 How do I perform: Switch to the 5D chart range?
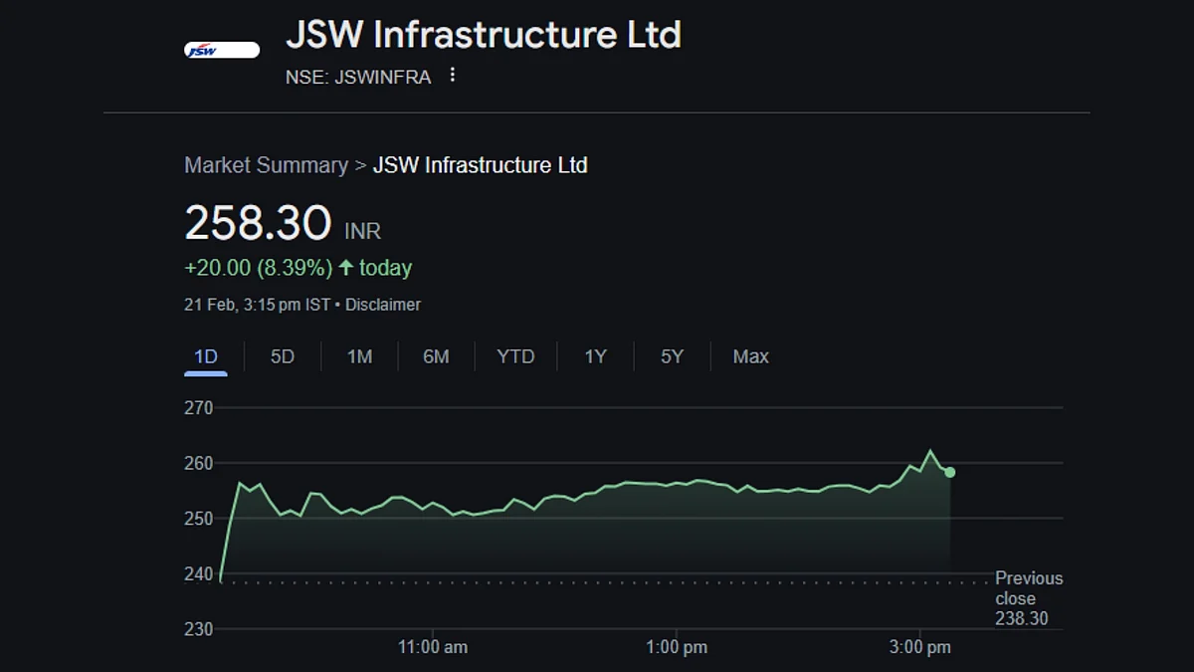click(283, 356)
